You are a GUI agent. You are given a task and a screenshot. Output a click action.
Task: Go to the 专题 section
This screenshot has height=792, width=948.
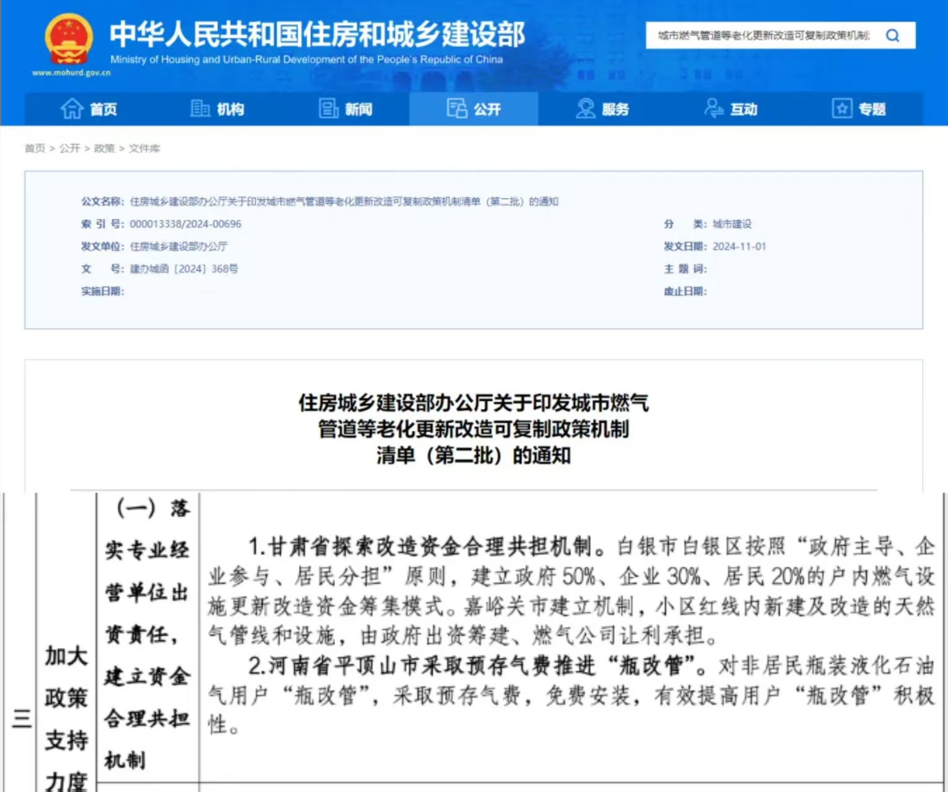872,110
